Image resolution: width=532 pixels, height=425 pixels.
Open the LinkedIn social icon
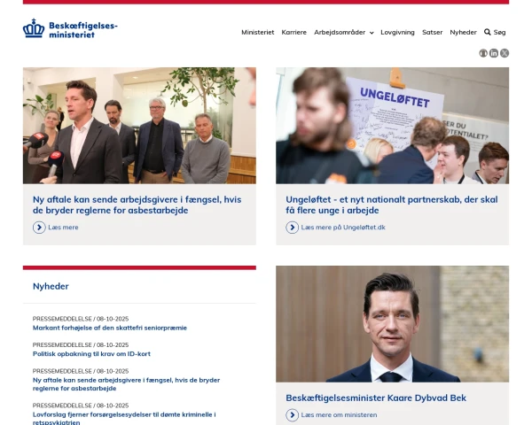[494, 53]
